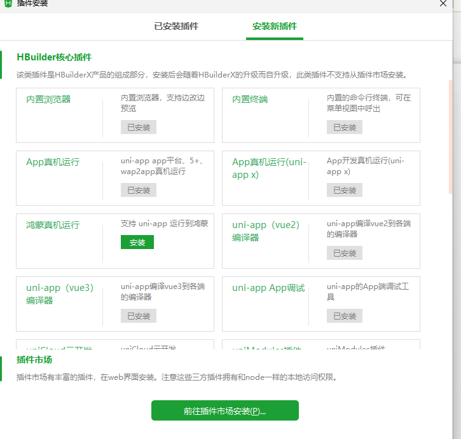This screenshot has height=439, width=461.
Task: Click the 插件市场 section heading
Action: [x=34, y=360]
